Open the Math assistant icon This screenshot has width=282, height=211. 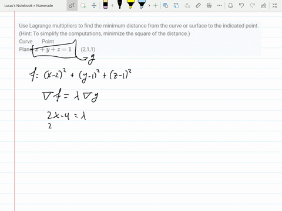point(209,5)
